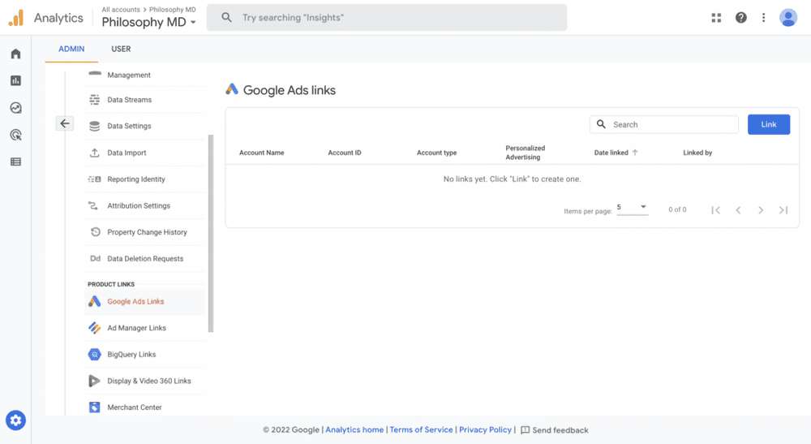Go to previous page of links table
This screenshot has width=811, height=444.
[738, 210]
